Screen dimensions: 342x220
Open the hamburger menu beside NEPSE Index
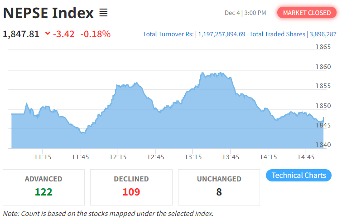tap(103, 13)
